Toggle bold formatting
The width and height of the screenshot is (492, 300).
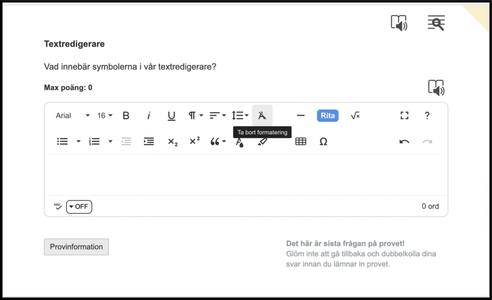(x=126, y=116)
